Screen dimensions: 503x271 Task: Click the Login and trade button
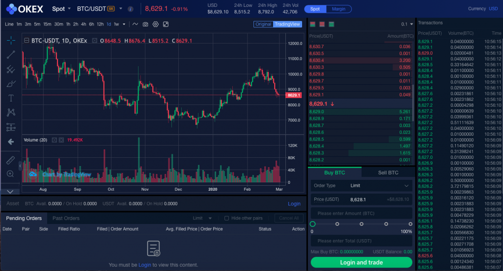[x=362, y=262]
